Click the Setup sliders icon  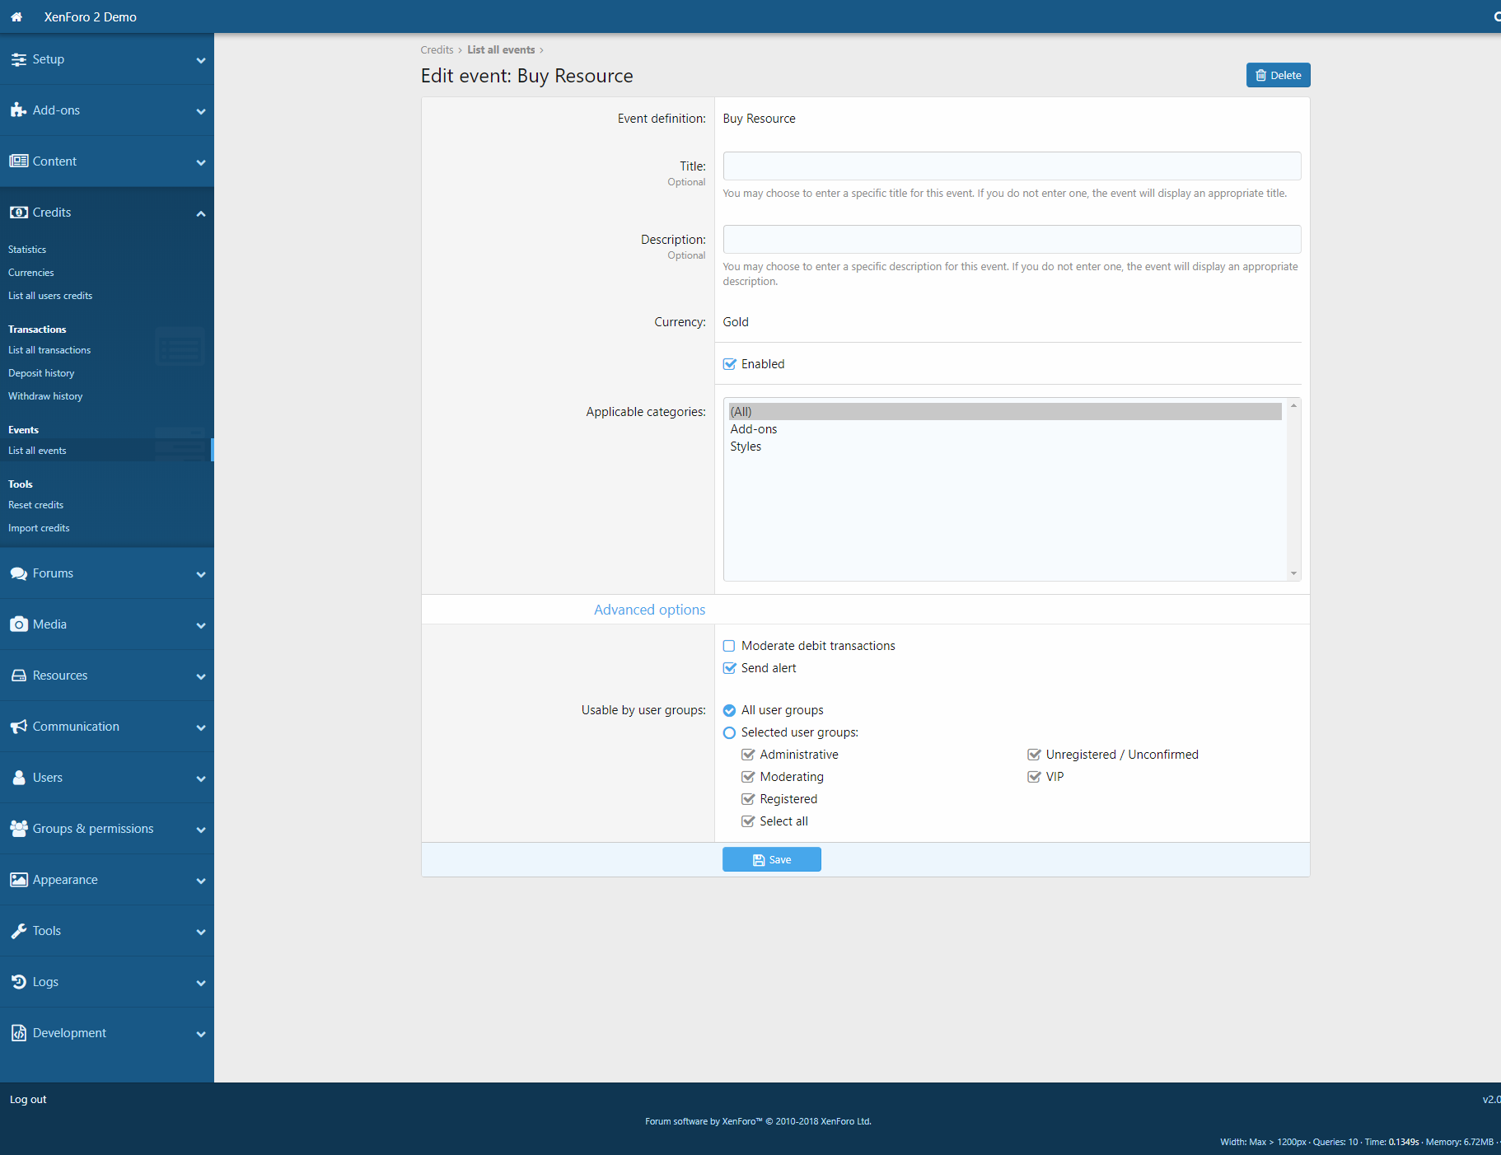pos(18,59)
